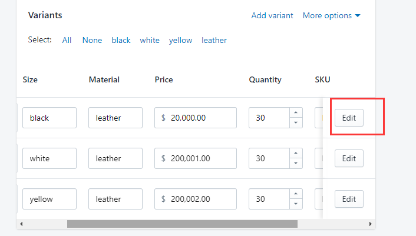Increase quantity for white variant
The height and width of the screenshot is (236, 416).
(x=295, y=153)
